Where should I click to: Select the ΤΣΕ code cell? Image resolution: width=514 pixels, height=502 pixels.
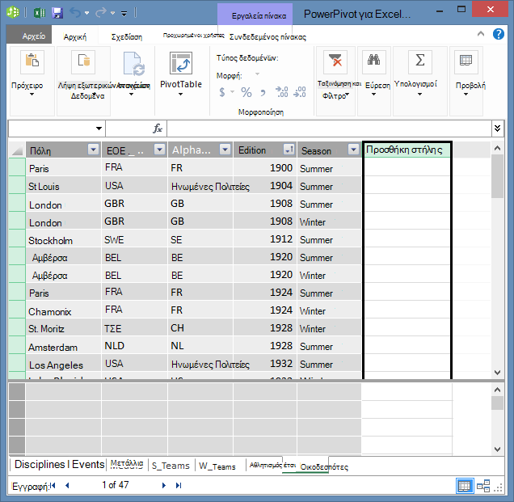[x=135, y=328]
